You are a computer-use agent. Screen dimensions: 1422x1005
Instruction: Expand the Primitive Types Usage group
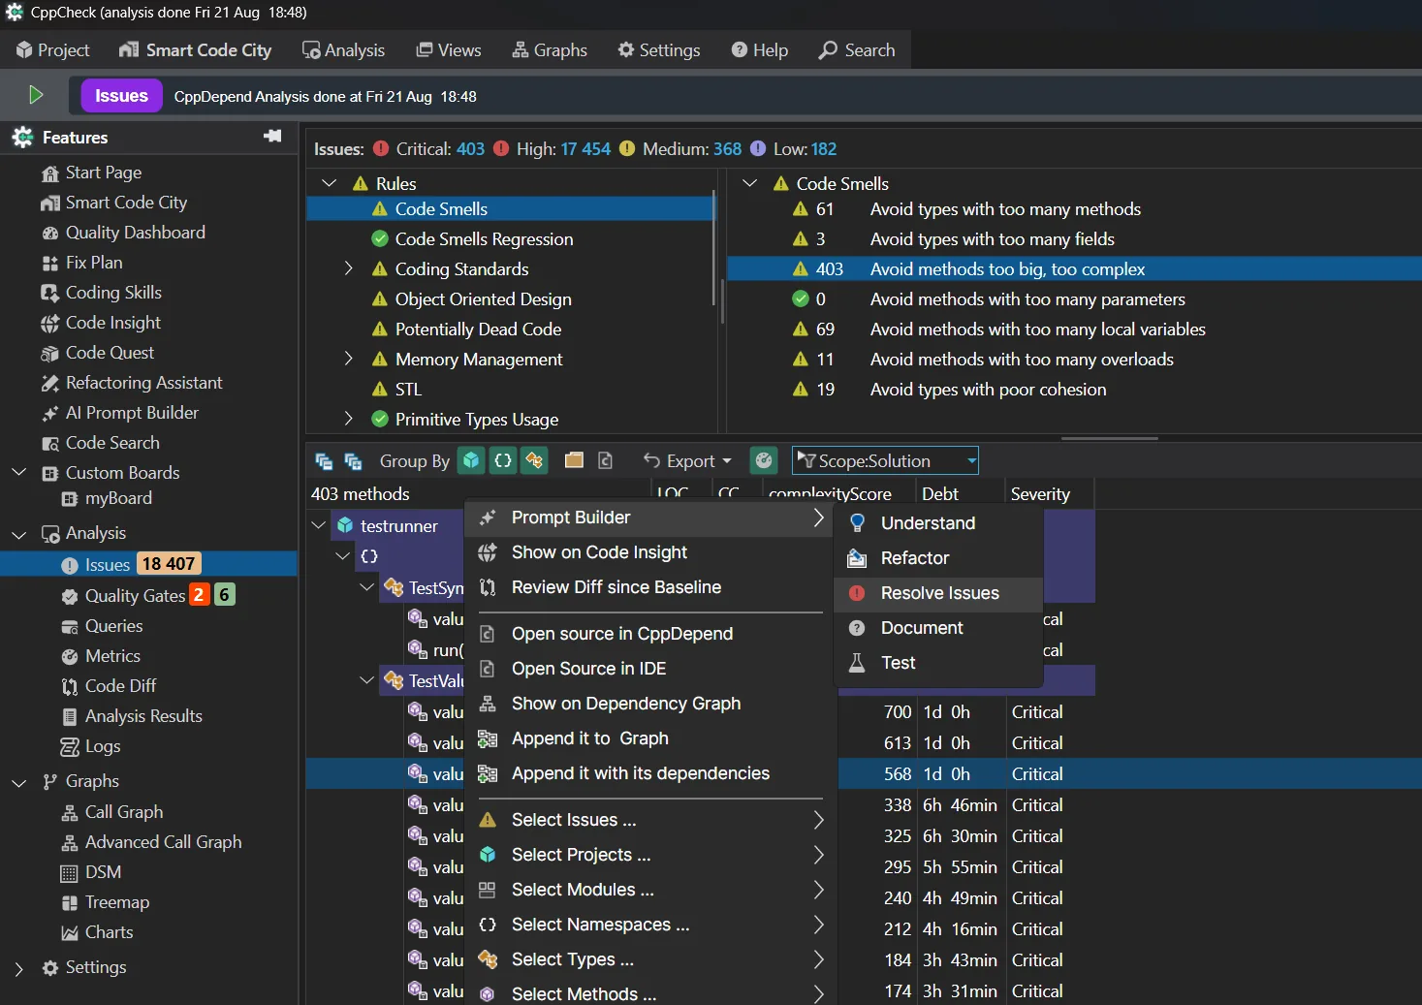(x=349, y=419)
